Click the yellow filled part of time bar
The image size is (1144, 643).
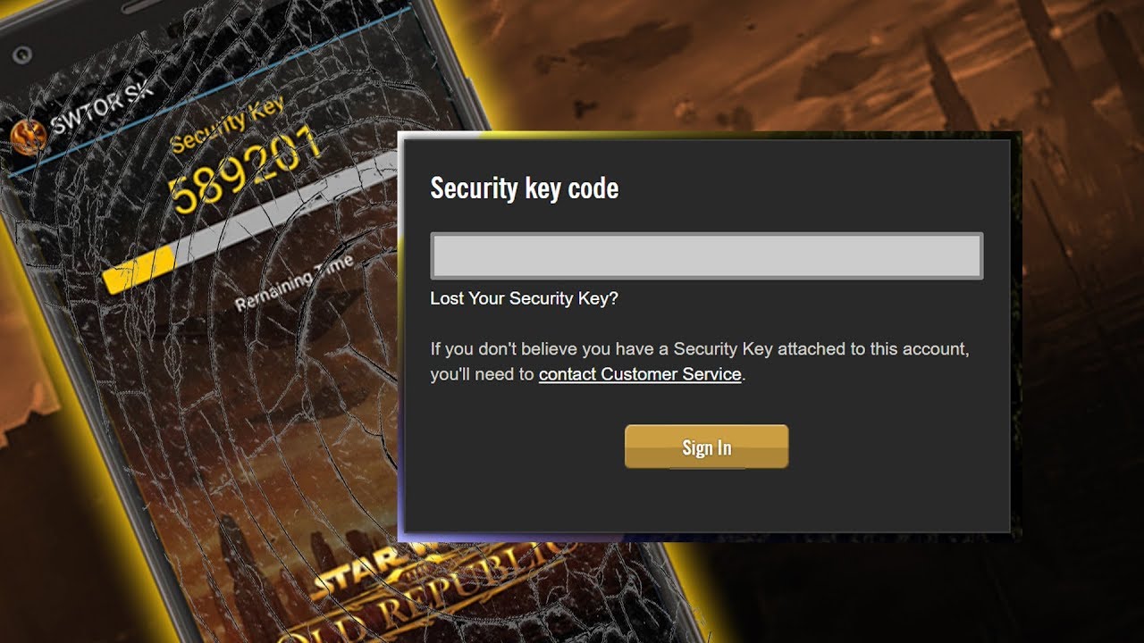(139, 271)
